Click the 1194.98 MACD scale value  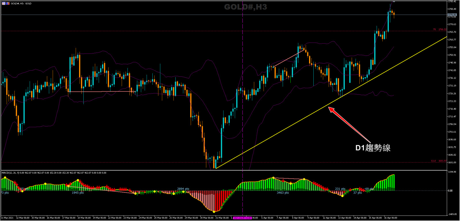(452, 172)
